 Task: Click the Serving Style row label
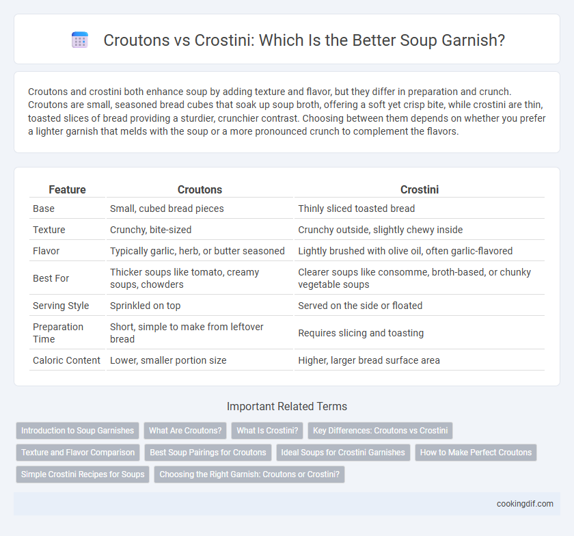click(x=61, y=306)
